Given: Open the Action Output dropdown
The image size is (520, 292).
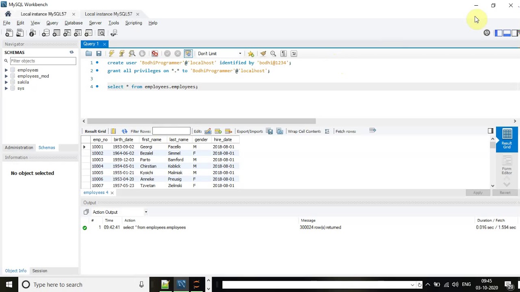Looking at the screenshot, I should pos(120,212).
